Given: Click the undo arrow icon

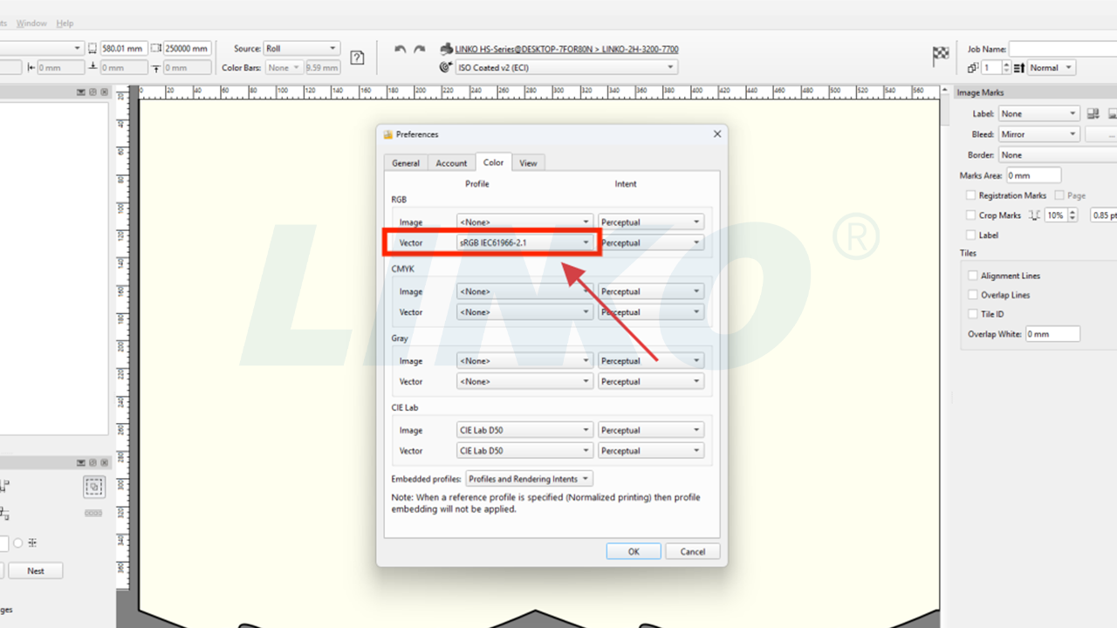Looking at the screenshot, I should [400, 50].
